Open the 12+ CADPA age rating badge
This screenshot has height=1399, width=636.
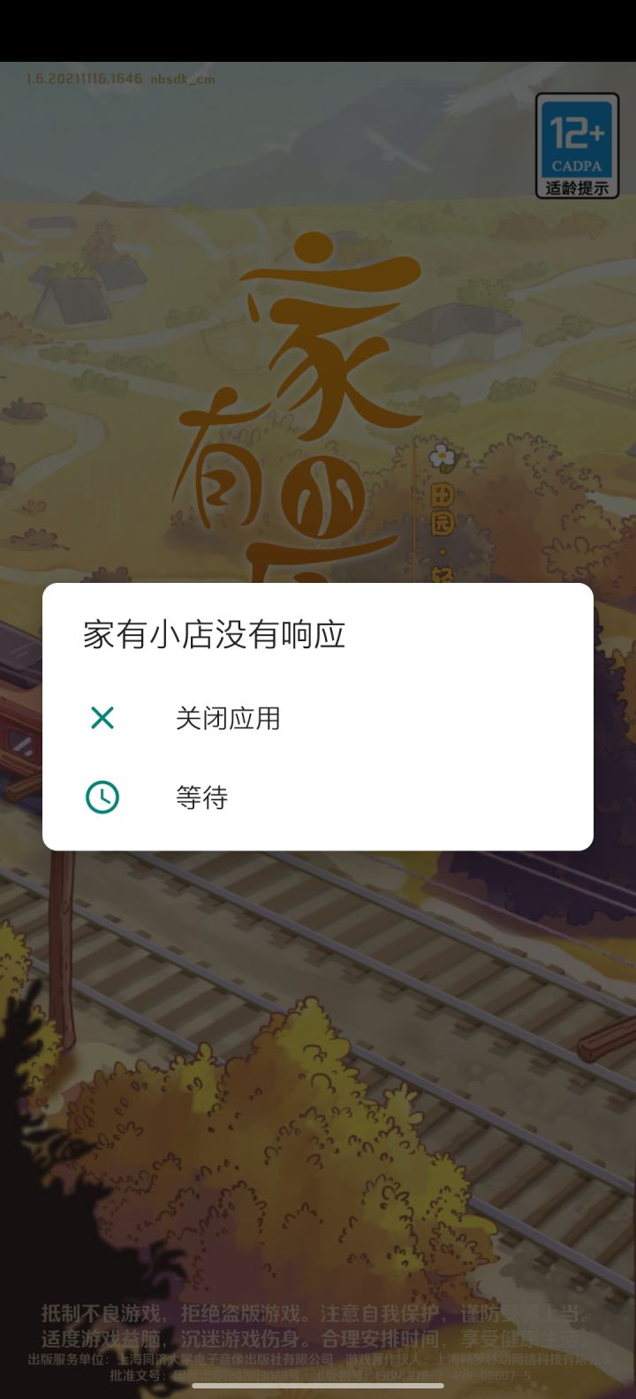[x=577, y=146]
